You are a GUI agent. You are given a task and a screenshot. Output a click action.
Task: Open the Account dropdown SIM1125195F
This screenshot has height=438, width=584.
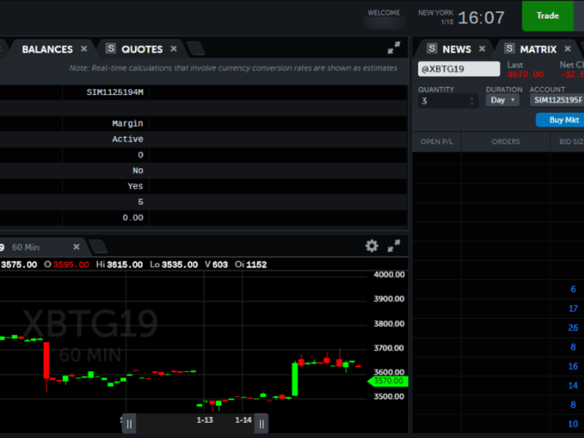pyautogui.click(x=557, y=100)
